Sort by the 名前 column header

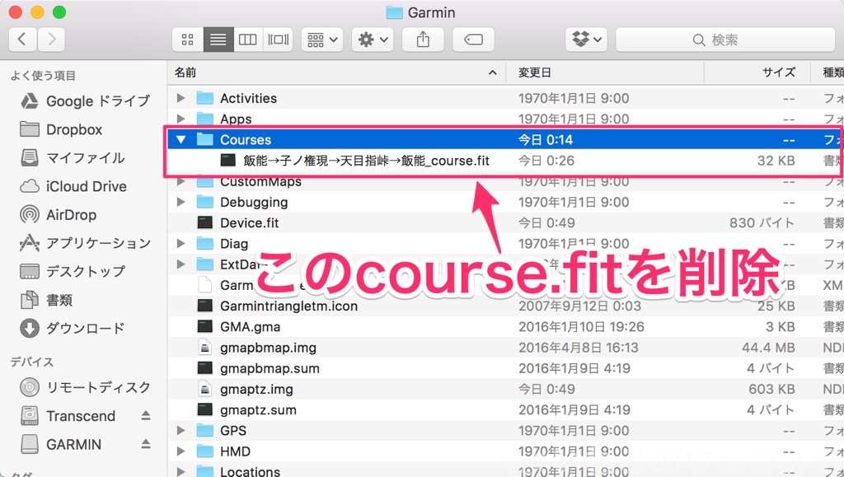(330, 72)
